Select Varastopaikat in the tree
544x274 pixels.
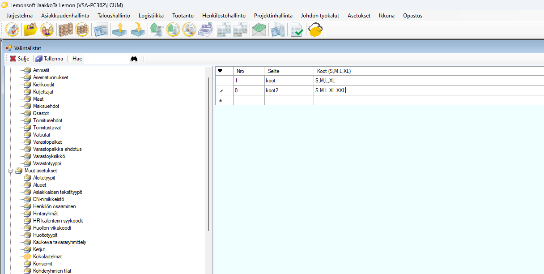tap(47, 142)
